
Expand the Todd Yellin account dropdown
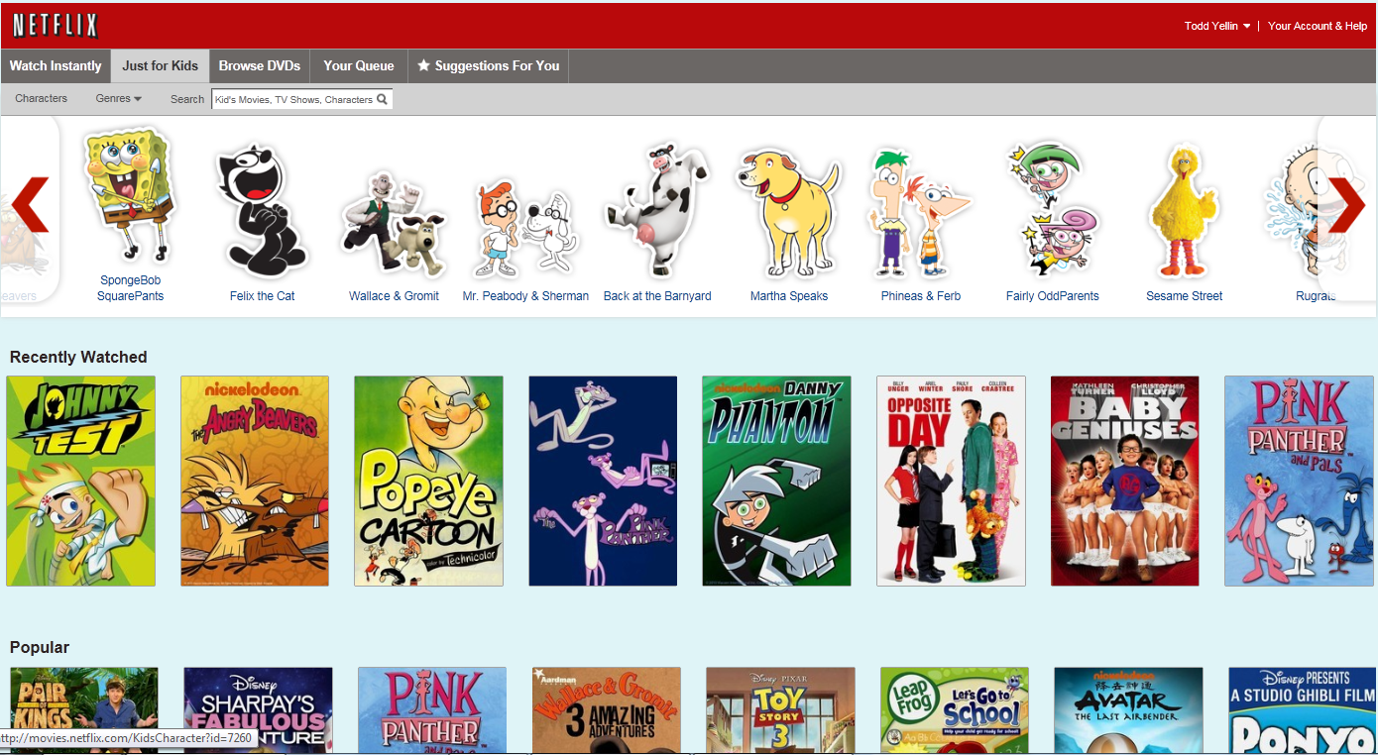1216,26
